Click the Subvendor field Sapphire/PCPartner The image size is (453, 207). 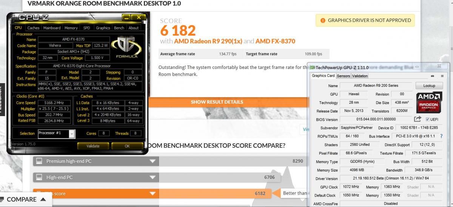(x=356, y=128)
